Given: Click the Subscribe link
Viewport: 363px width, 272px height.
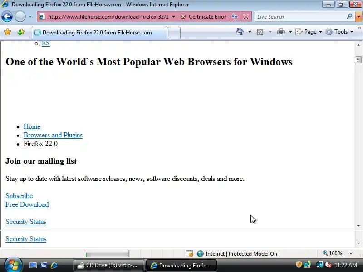Looking at the screenshot, I should coord(19,196).
